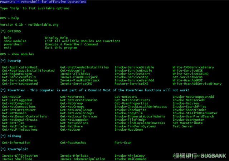Click Get-RegAlwaysInstallElevated function name
This screenshot has width=229, height=161.
tap(28, 71)
